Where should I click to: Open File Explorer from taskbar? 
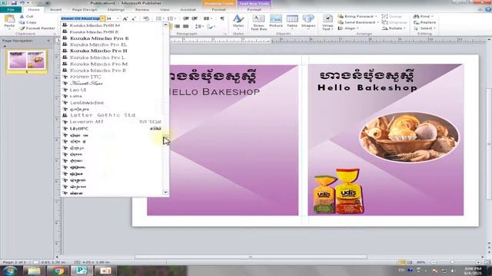[34, 271]
